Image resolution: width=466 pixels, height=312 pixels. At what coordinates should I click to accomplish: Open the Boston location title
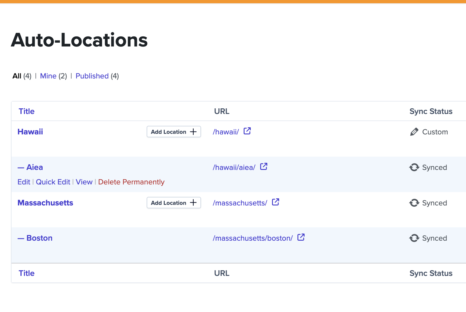pyautogui.click(x=39, y=238)
